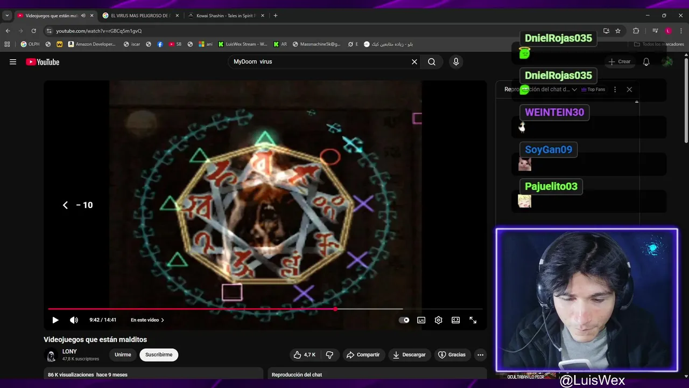
Task: Click the Unirme button
Action: click(x=123, y=355)
